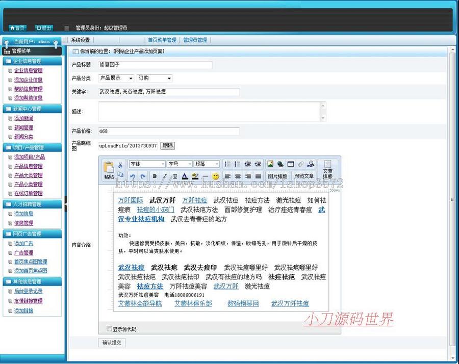Open the 友情链接管理 sidebar link

coord(29,300)
